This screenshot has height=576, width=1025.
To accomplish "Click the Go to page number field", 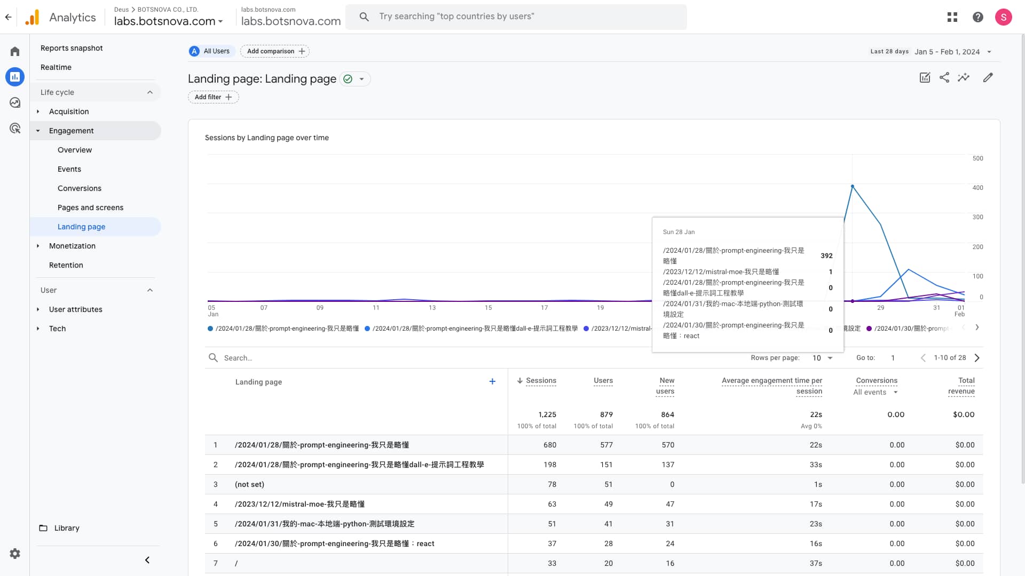I will tap(893, 358).
